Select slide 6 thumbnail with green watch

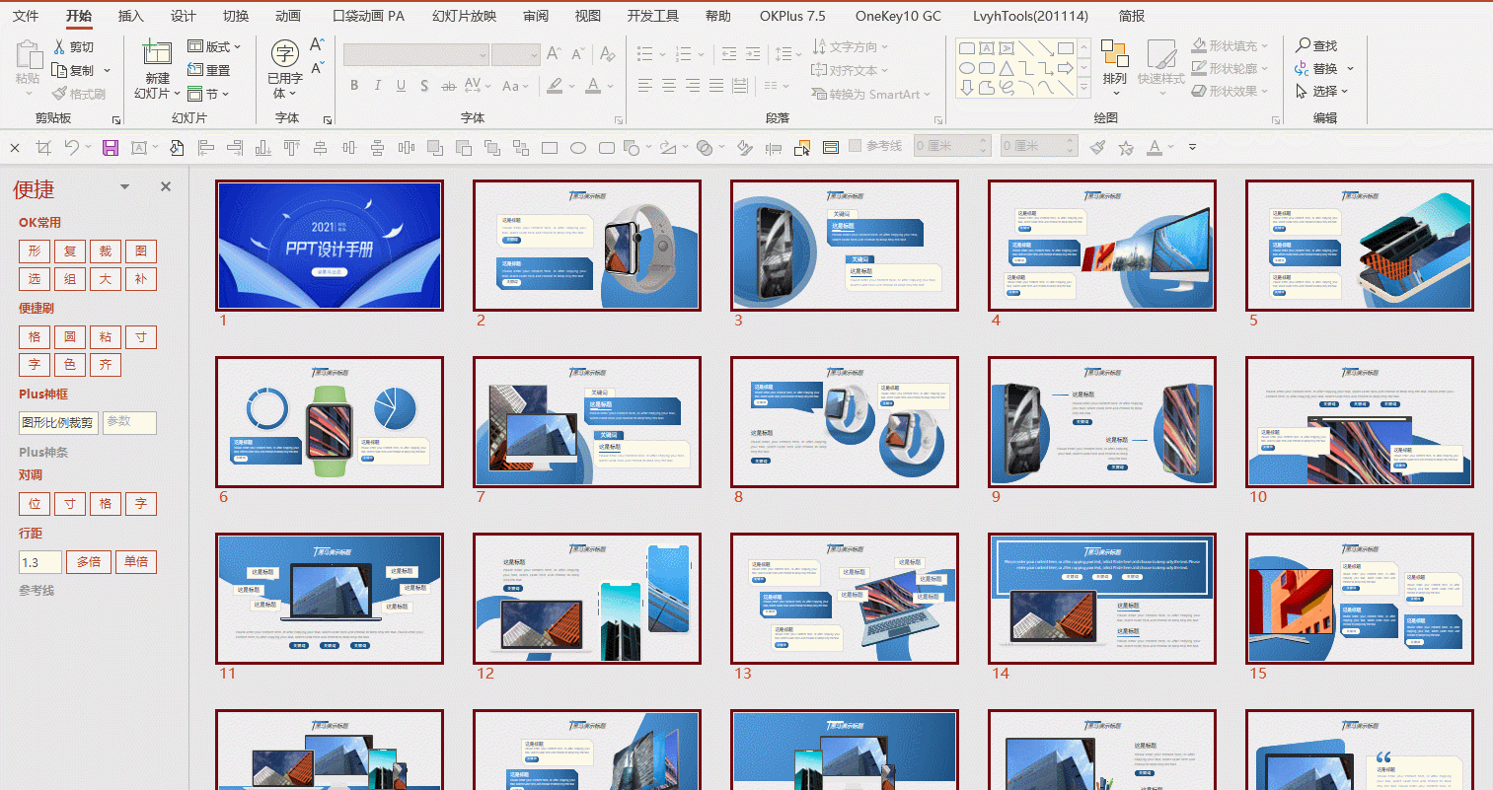coord(330,422)
